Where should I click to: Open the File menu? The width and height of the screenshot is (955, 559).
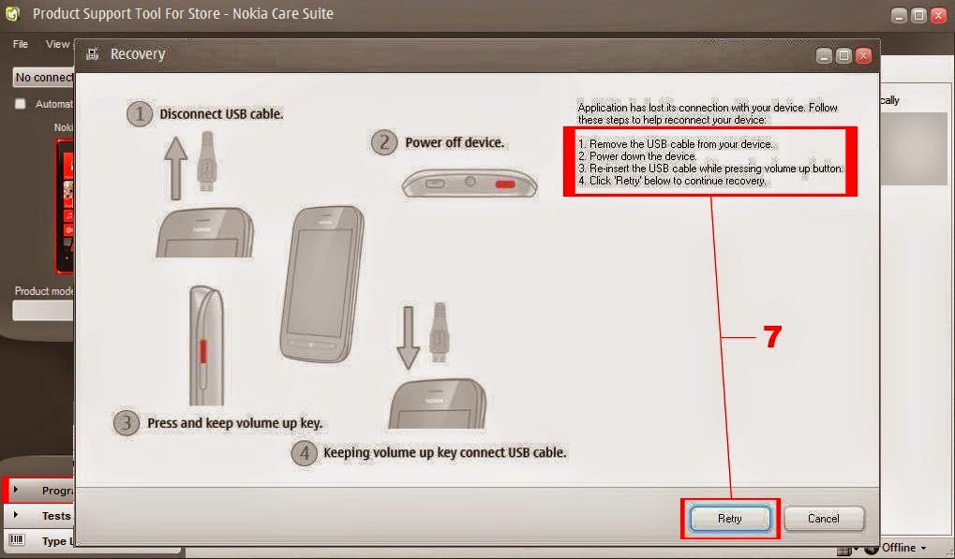[x=18, y=43]
